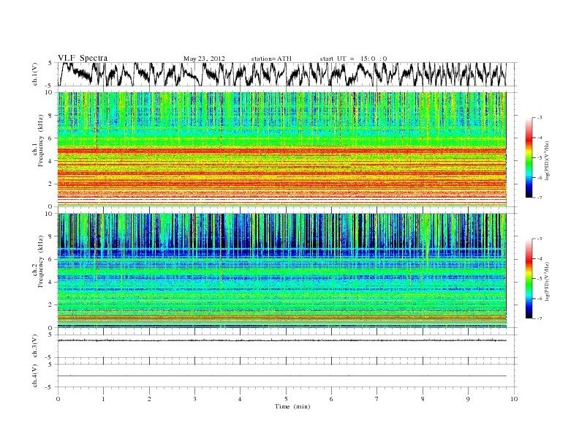Click the ch.4(V) axis label
Viewport: 579px width, 448px height.
pos(35,376)
